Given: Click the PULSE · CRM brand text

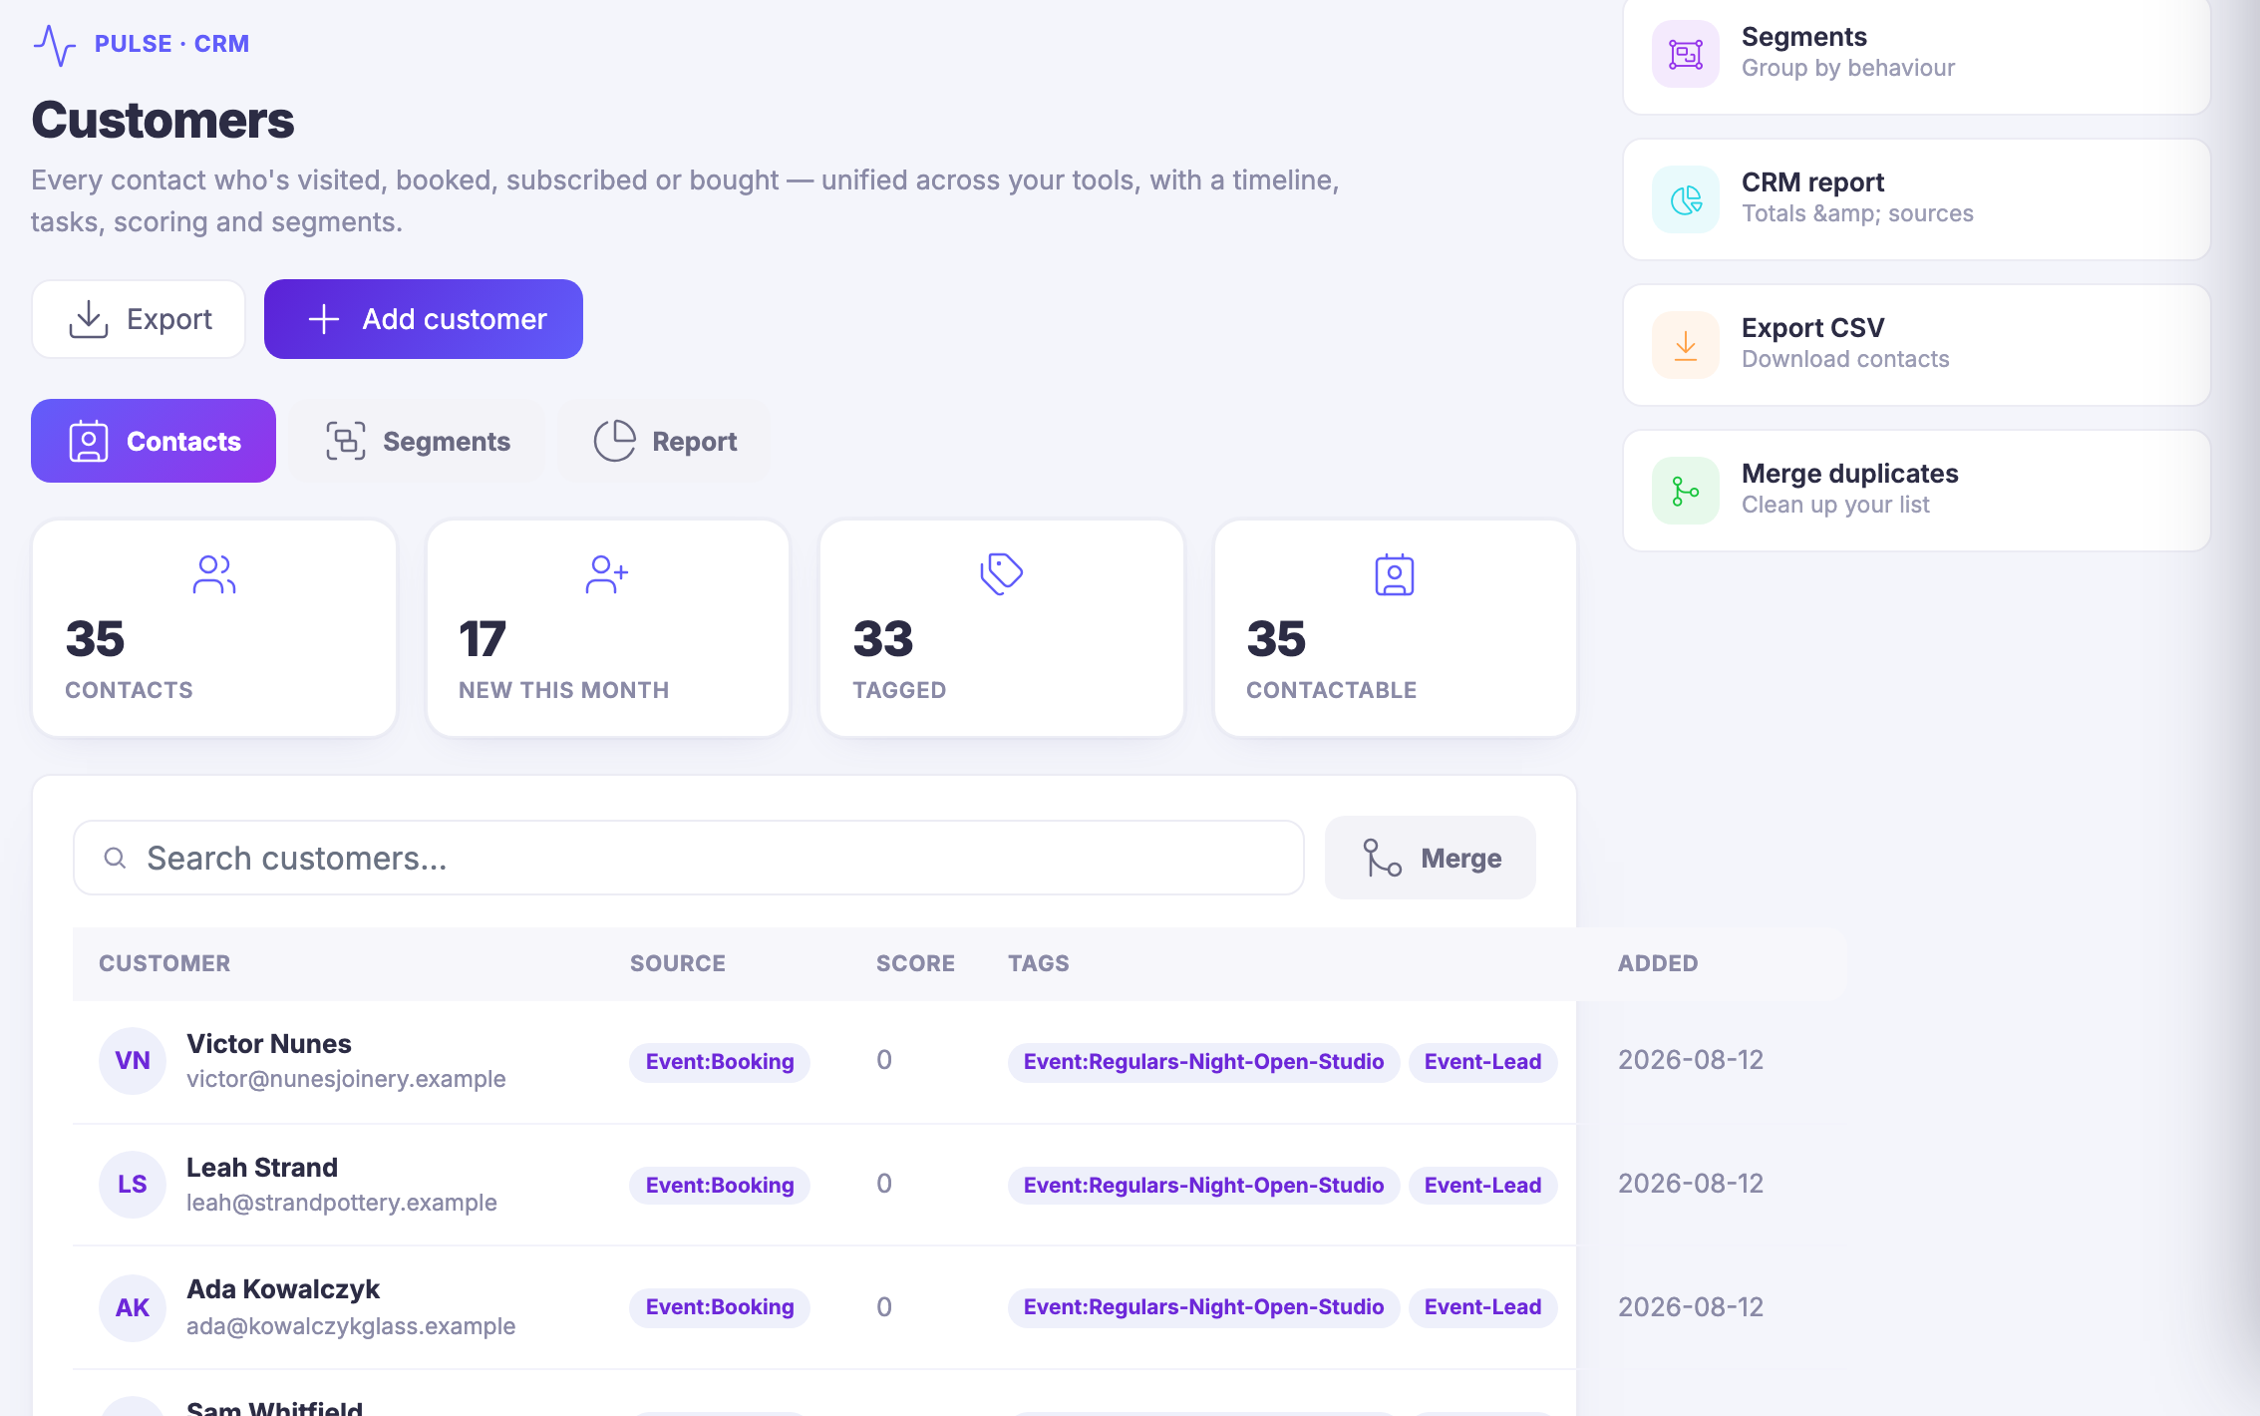Looking at the screenshot, I should click(x=171, y=44).
